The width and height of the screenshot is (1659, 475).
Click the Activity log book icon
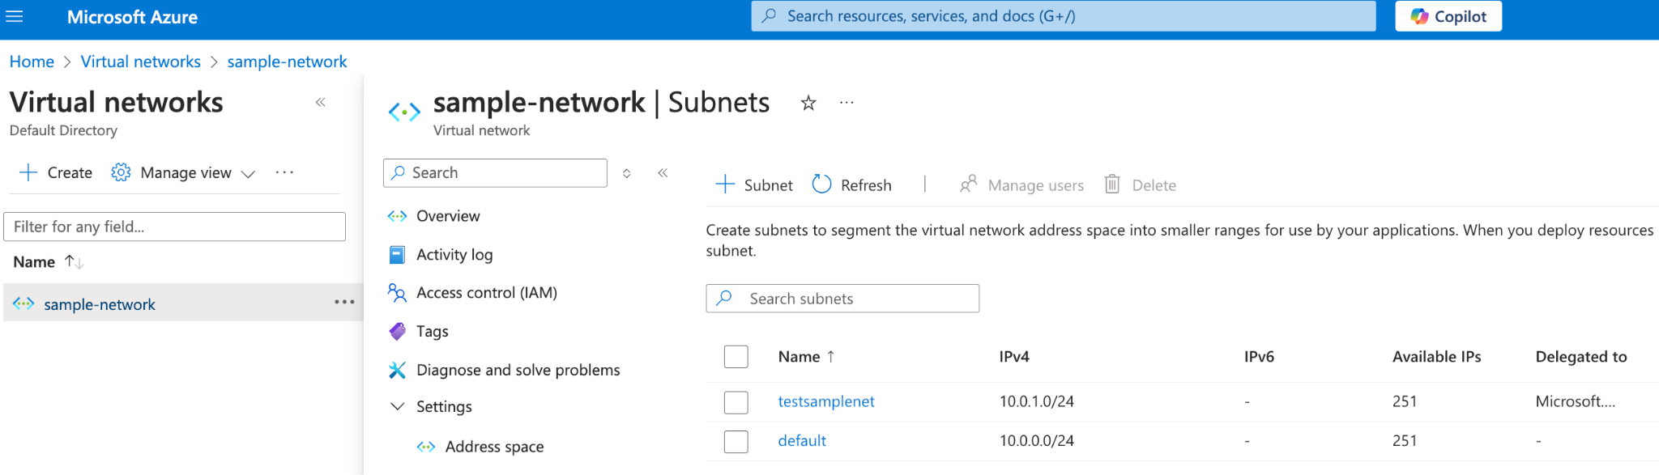click(x=397, y=255)
